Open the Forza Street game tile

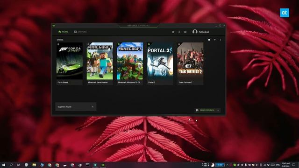70,63
